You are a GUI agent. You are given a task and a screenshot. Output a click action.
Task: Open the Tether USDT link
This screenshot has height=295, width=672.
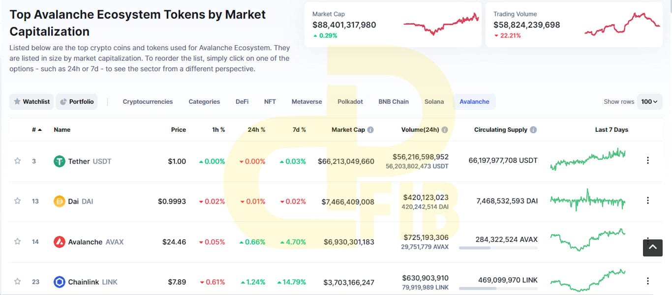90,161
